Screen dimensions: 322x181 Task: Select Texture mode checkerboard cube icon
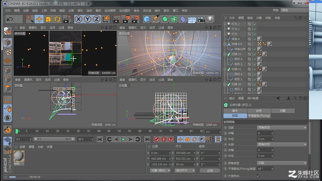[8, 52]
